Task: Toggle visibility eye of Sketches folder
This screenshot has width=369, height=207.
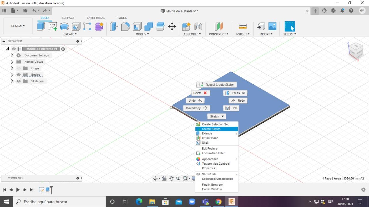Action: coord(19,81)
